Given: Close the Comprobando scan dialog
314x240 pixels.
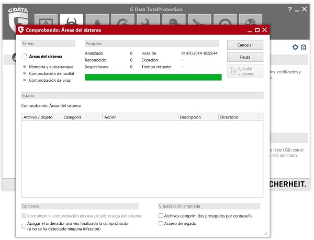Looking at the screenshot, I should point(264,30).
